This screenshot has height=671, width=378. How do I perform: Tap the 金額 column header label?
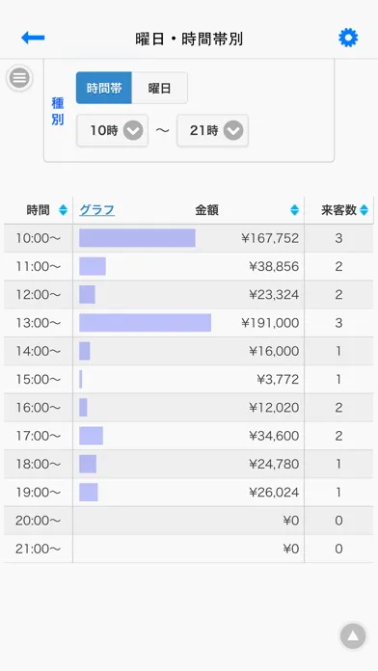click(207, 210)
